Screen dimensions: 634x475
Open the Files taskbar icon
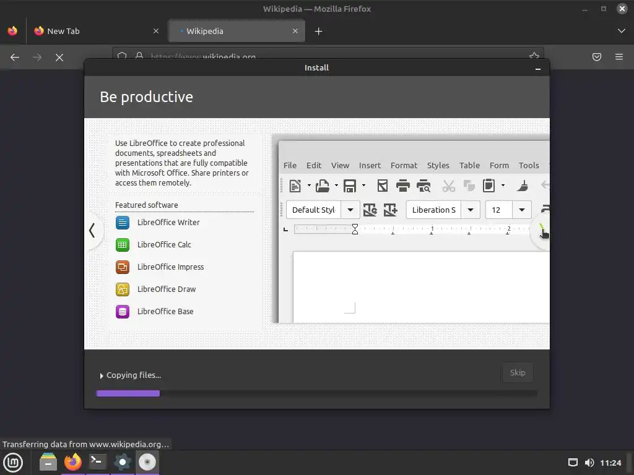48,462
